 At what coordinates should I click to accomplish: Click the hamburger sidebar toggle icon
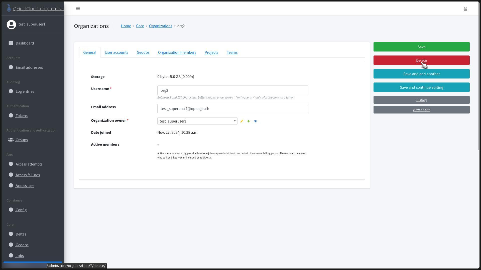[78, 8]
